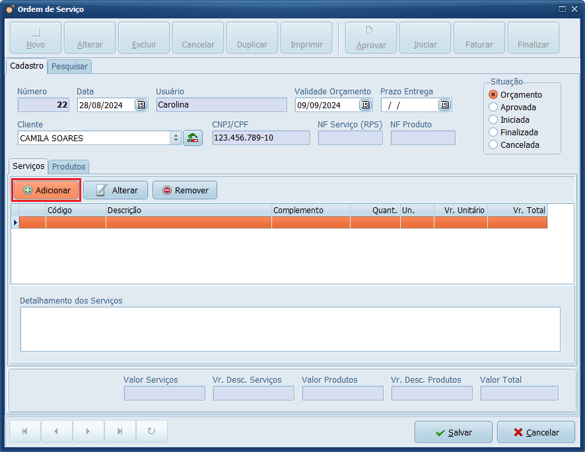Go to the last record
This screenshot has width=585, height=452.
point(120,432)
